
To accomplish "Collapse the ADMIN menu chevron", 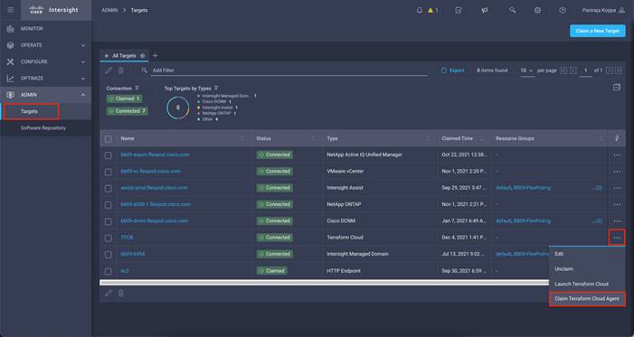I will point(83,95).
